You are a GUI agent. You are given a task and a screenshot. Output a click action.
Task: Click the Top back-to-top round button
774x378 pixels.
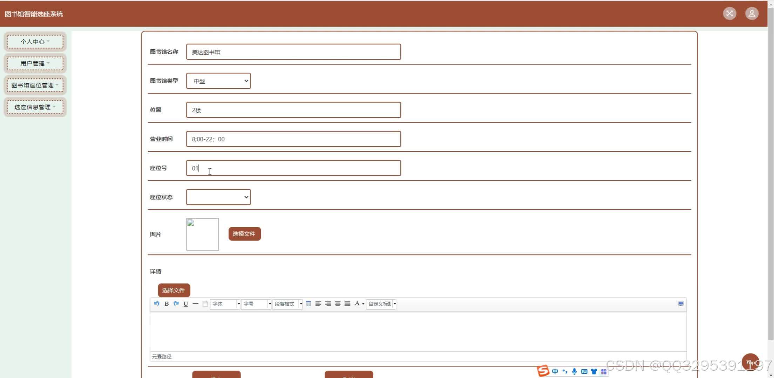pos(751,362)
